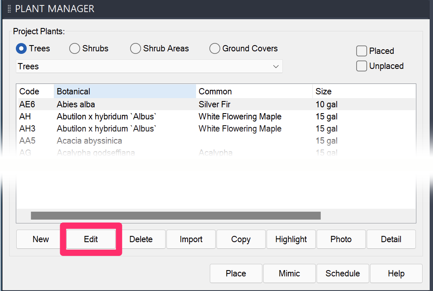The height and width of the screenshot is (291, 433).
Task: Sort by the Botanical column header
Action: [125, 91]
